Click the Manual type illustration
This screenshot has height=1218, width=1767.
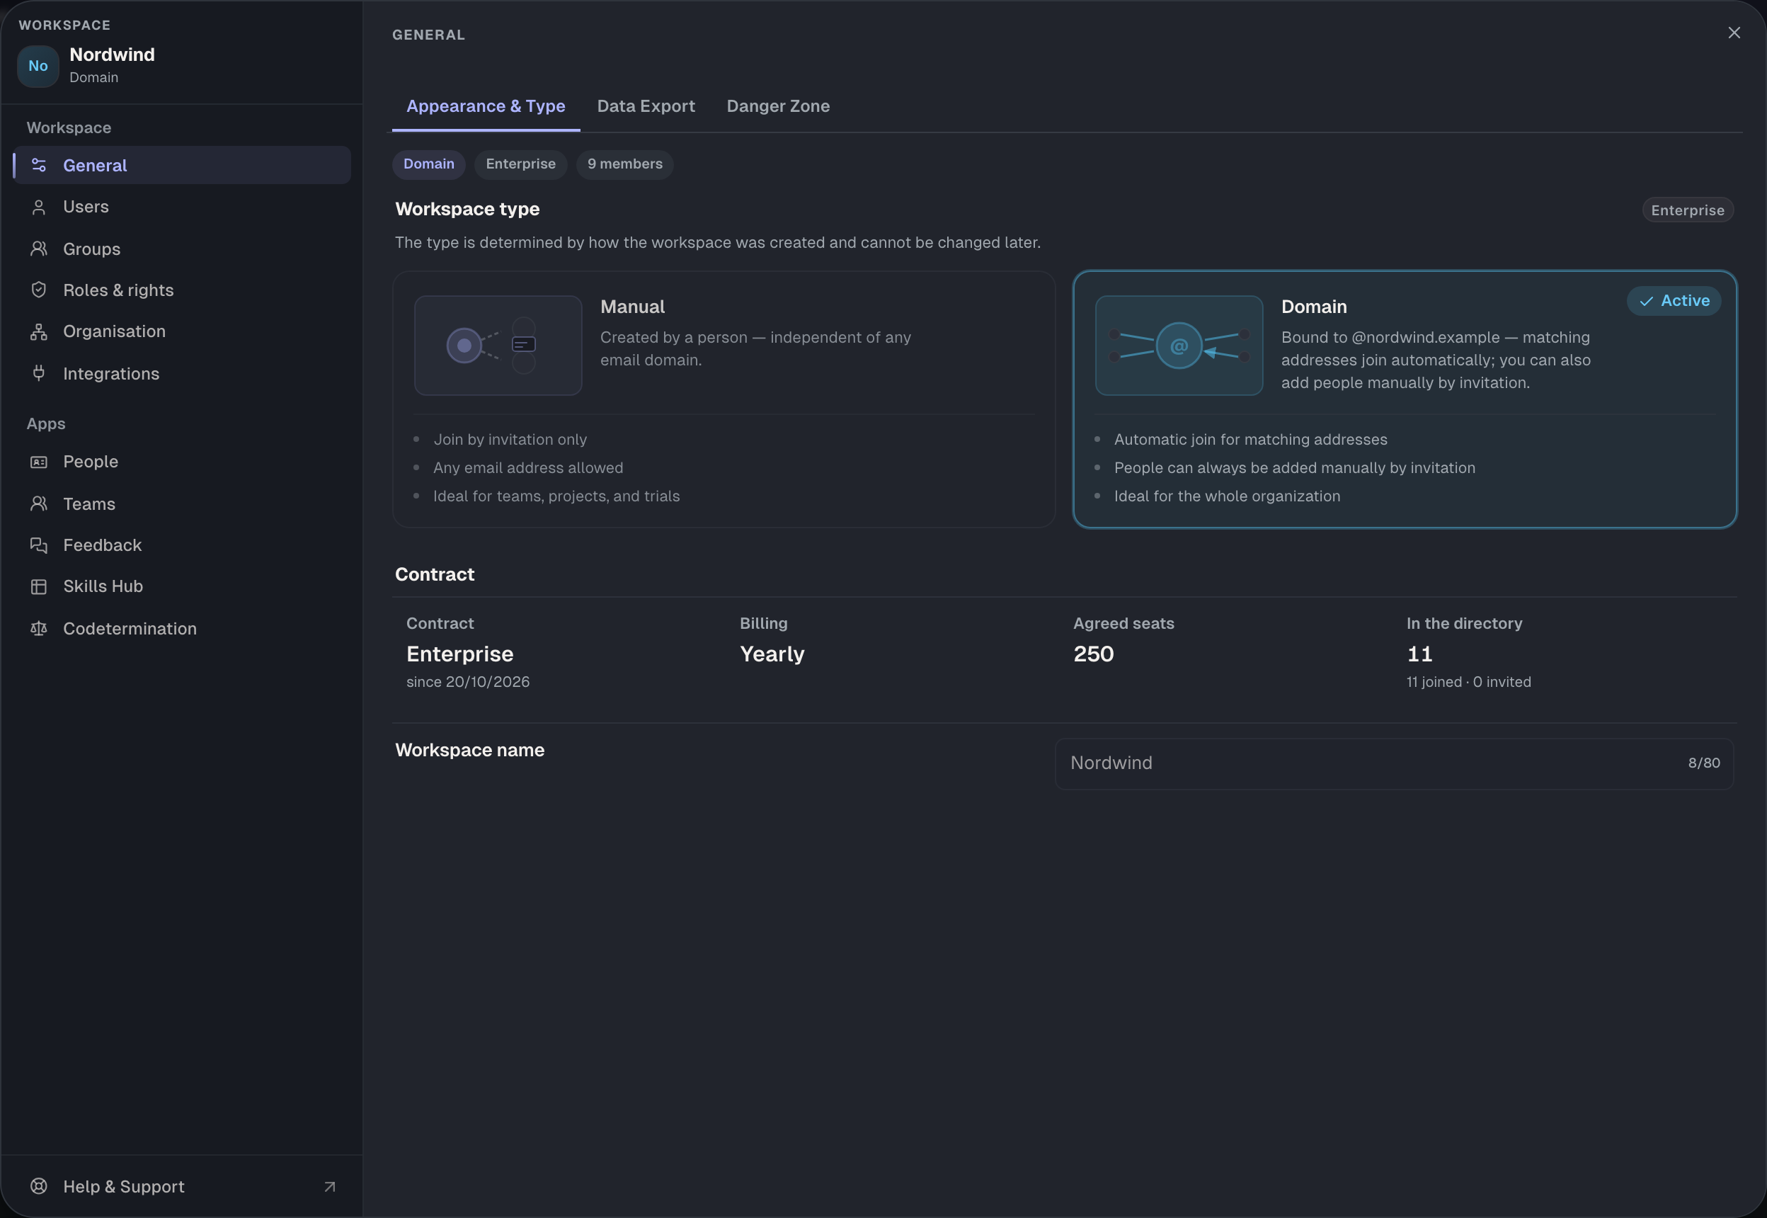498,345
